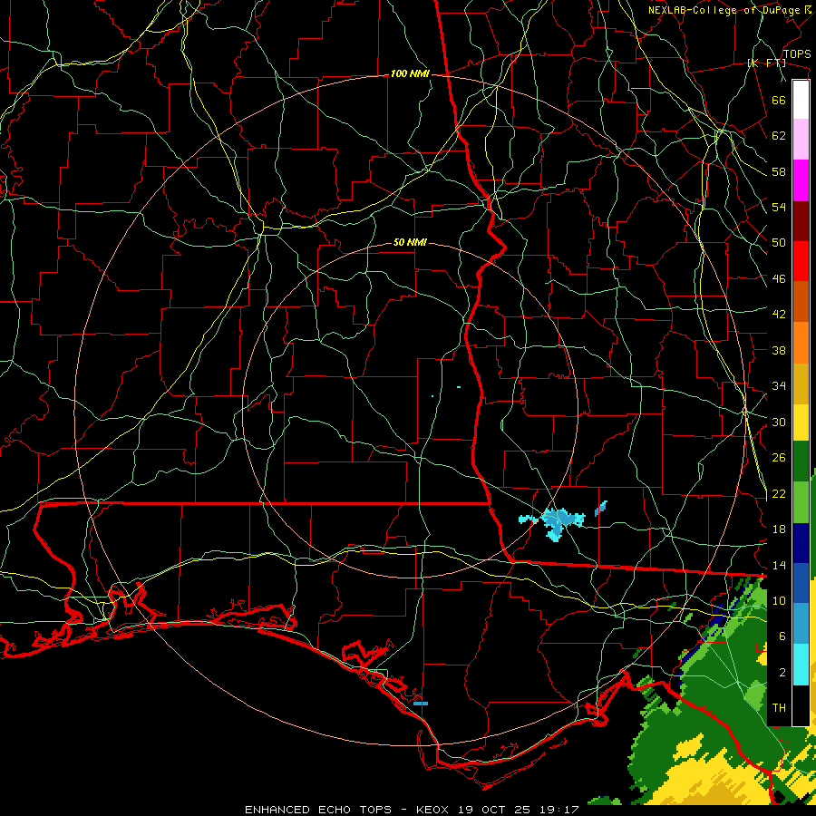The width and height of the screenshot is (816, 816).
Task: Click the '42' legend value
Action: point(779,315)
